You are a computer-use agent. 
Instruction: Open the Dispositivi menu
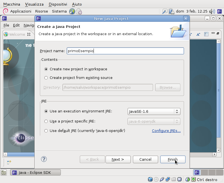(x=58, y=4)
